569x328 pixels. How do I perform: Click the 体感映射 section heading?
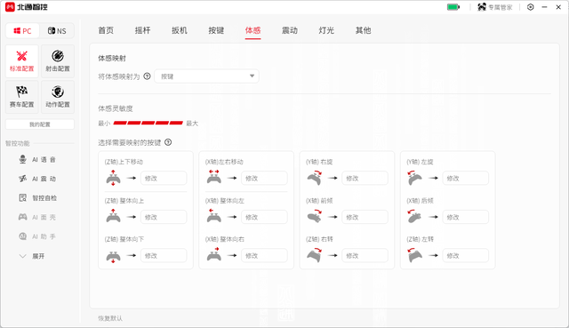[112, 58]
